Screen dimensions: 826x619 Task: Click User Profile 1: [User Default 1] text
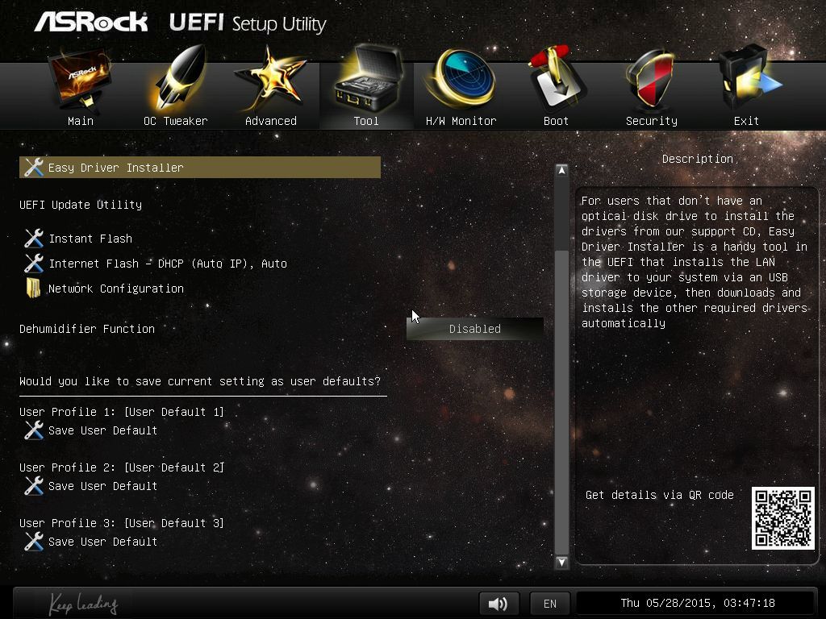click(x=122, y=412)
